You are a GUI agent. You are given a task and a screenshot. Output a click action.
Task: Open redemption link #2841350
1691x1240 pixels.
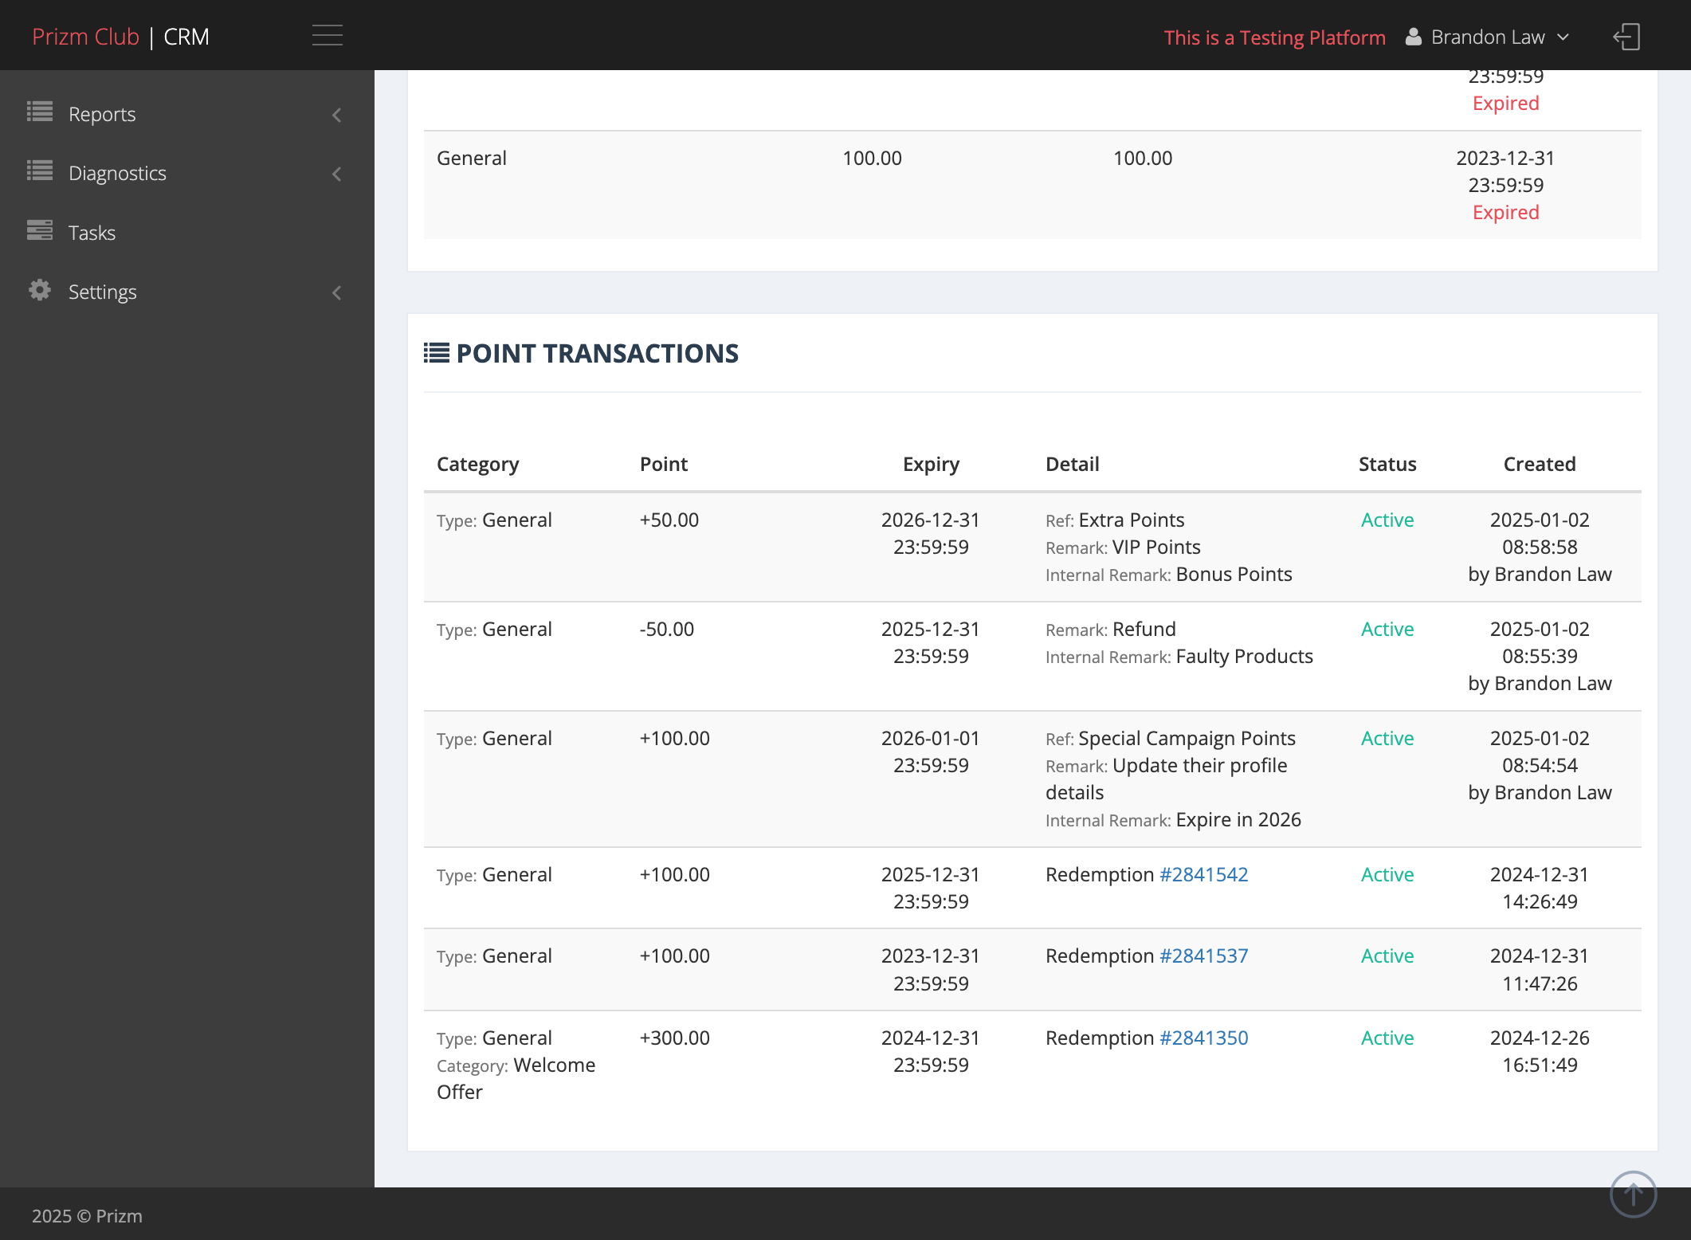(1203, 1038)
